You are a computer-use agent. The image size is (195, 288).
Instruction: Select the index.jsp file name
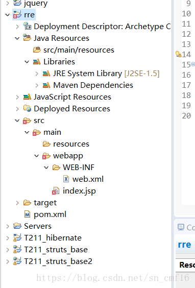[79, 191]
